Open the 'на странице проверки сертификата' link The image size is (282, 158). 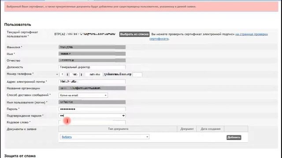pyautogui.click(x=252, y=34)
